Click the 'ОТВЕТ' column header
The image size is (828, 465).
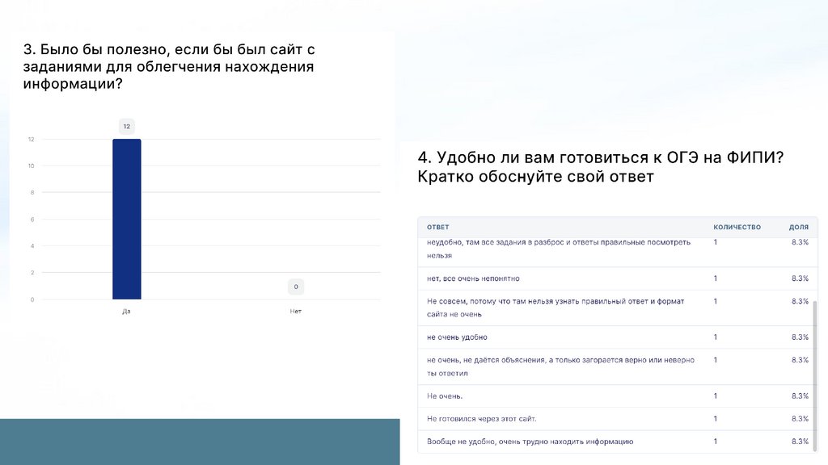(437, 227)
